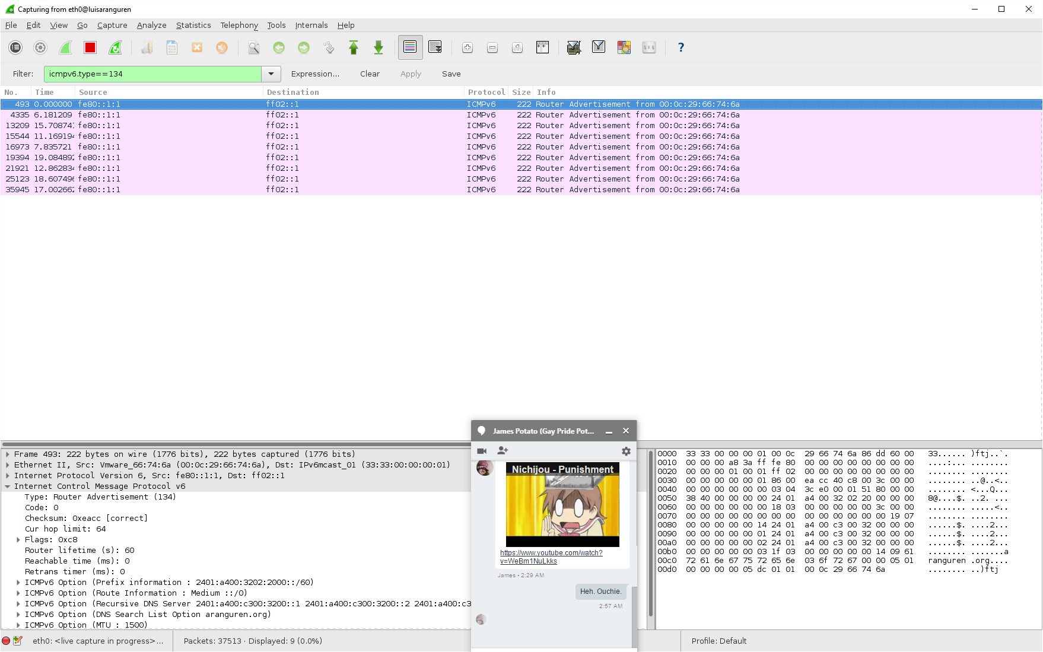Expand the Flags: 0xc8 tree node
This screenshot has width=1043, height=652.
(18, 540)
